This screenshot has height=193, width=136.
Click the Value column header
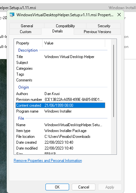coord(74,43)
